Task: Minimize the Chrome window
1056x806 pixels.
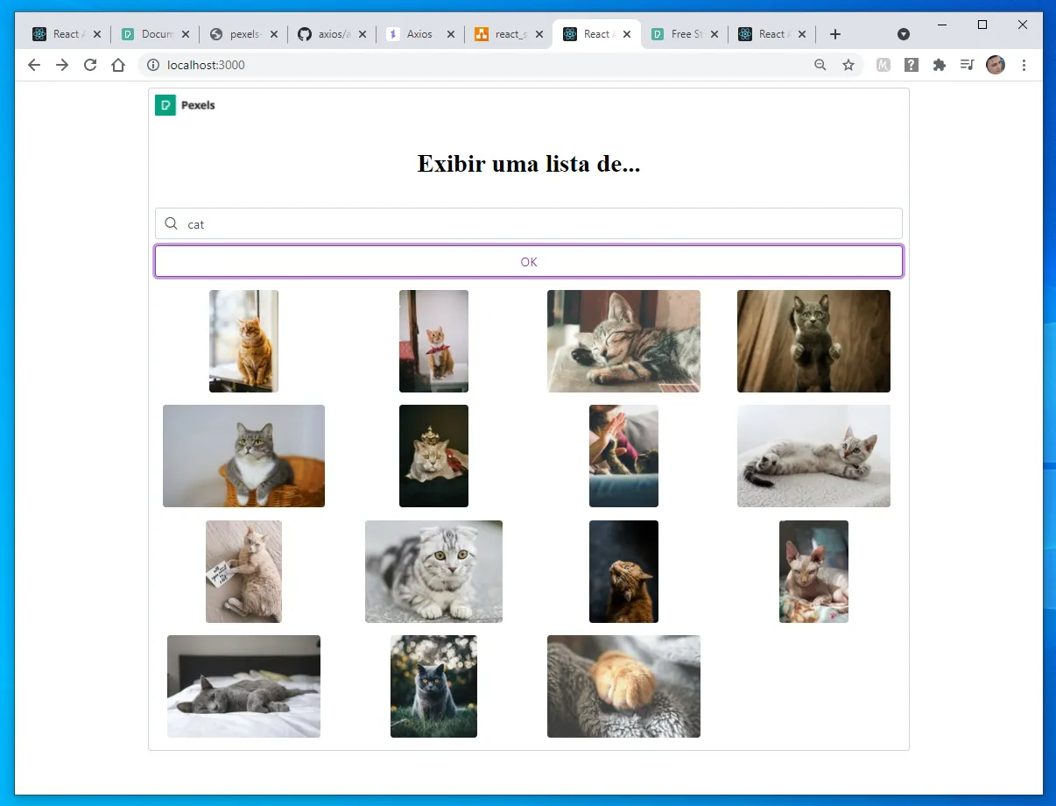Action: pyautogui.click(x=942, y=25)
